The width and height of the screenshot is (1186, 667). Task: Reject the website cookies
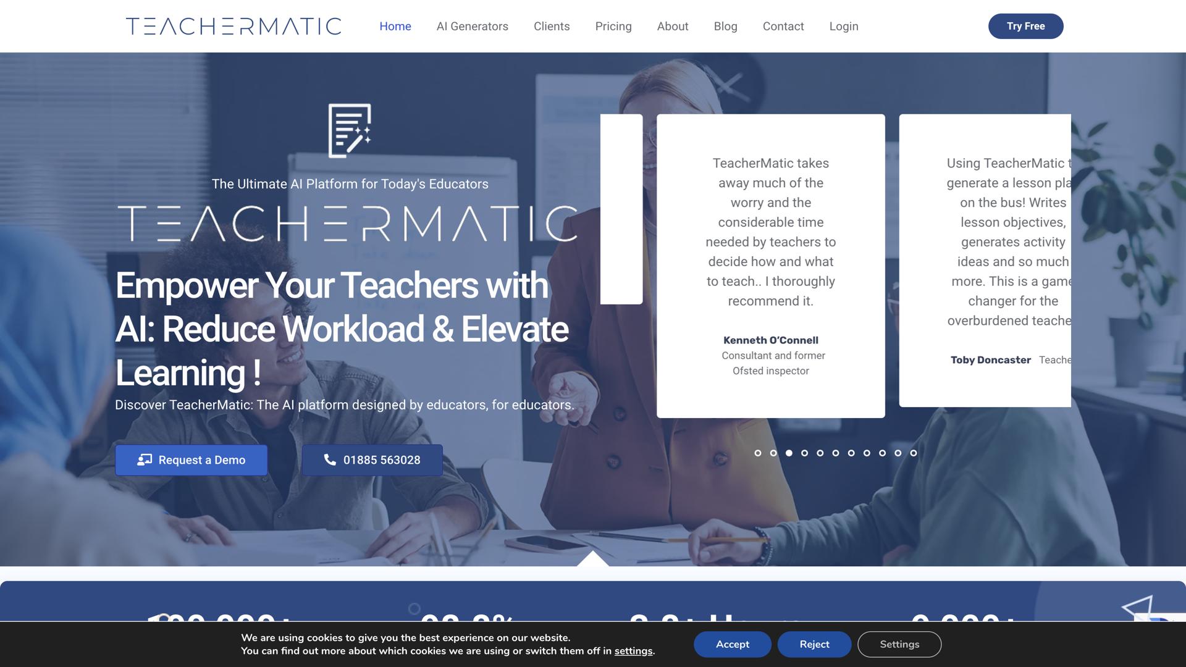point(814,644)
